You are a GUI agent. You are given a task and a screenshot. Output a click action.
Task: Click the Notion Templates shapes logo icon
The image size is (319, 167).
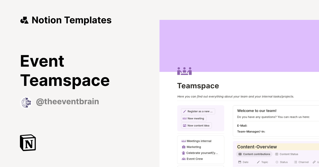click(x=24, y=20)
